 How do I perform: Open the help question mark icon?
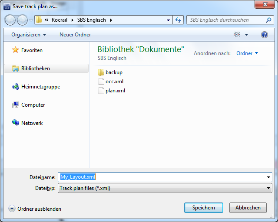264,35
